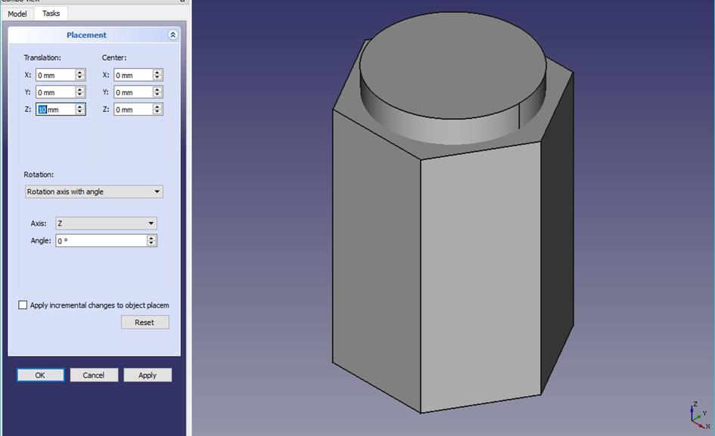Switch to the Model tab
715x436 pixels.
click(17, 14)
